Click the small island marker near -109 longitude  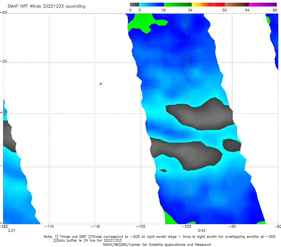101,84
